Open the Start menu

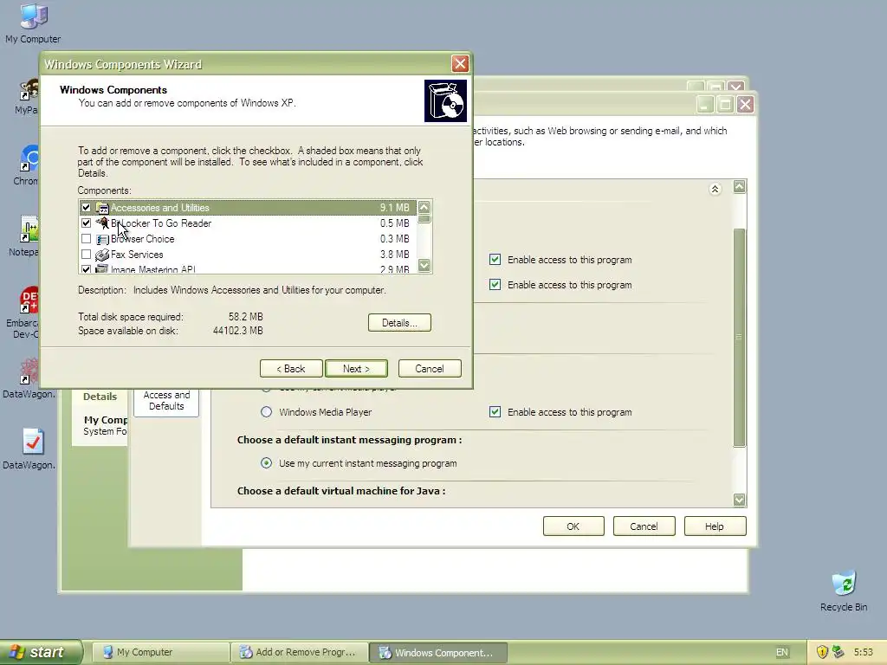coord(41,652)
